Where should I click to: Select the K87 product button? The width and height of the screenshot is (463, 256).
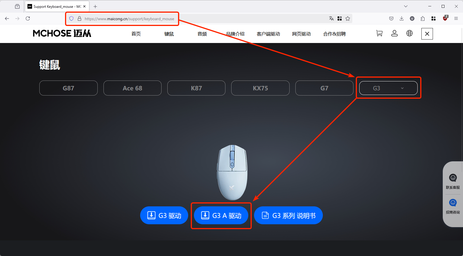click(197, 88)
